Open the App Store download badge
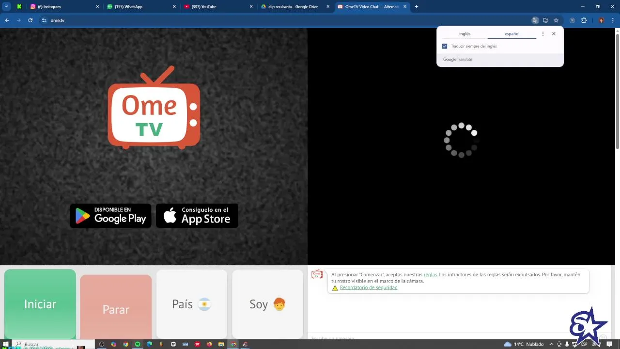 pyautogui.click(x=197, y=216)
